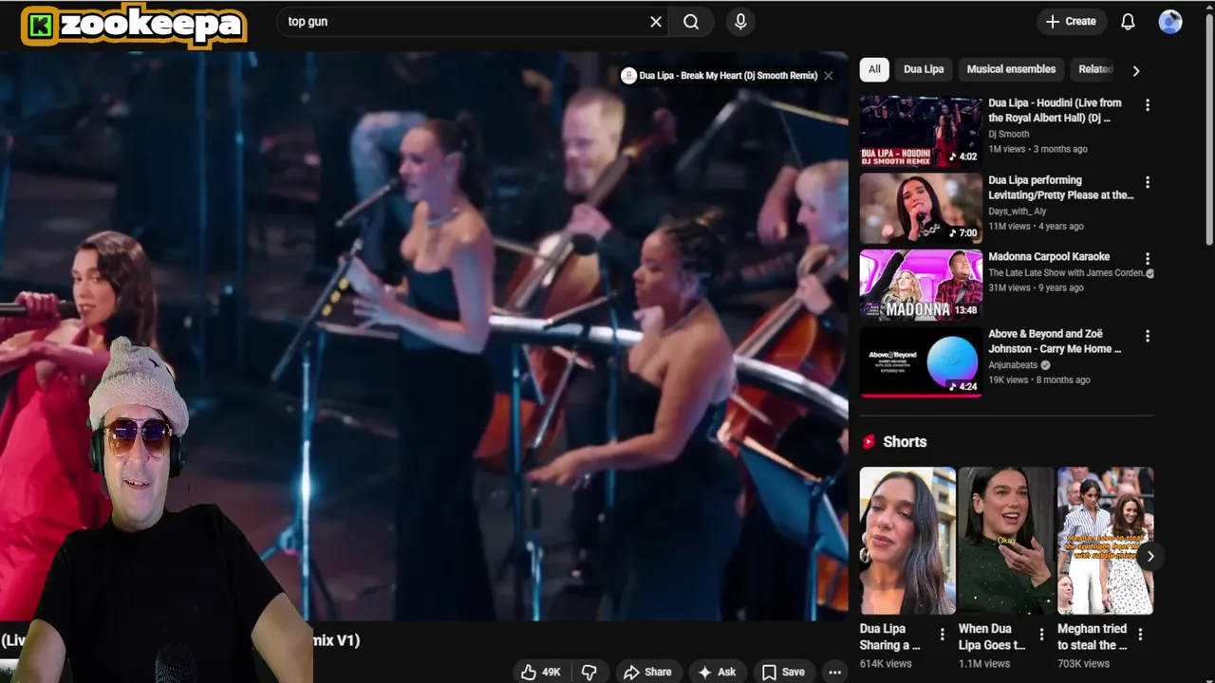Open Madonna Carpool Karaoke thumbnail
Image resolution: width=1215 pixels, height=683 pixels.
pyautogui.click(x=921, y=286)
